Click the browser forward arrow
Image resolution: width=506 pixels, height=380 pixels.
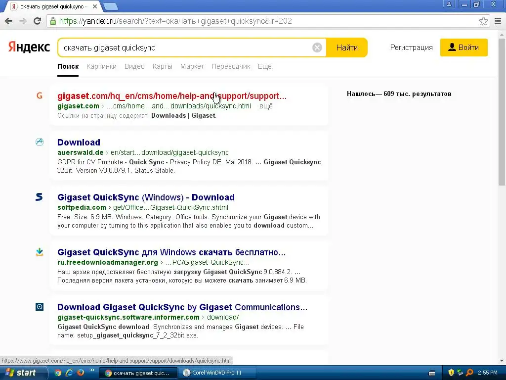click(23, 21)
